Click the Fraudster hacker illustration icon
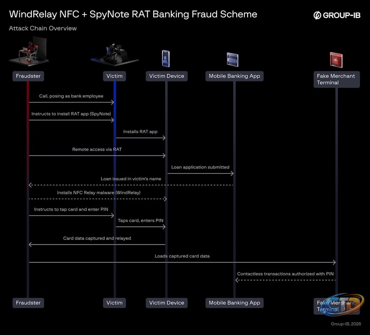Screen dimensions: 370x335 29,51
